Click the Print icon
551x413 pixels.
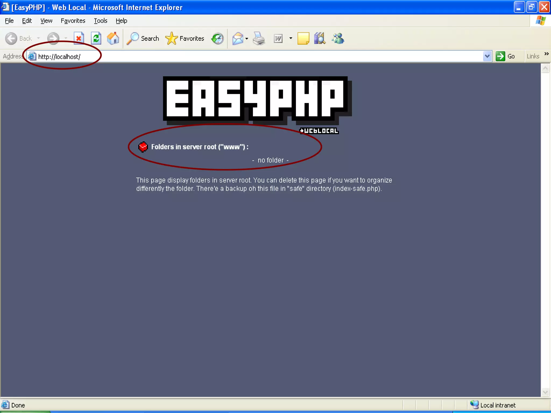pyautogui.click(x=259, y=38)
